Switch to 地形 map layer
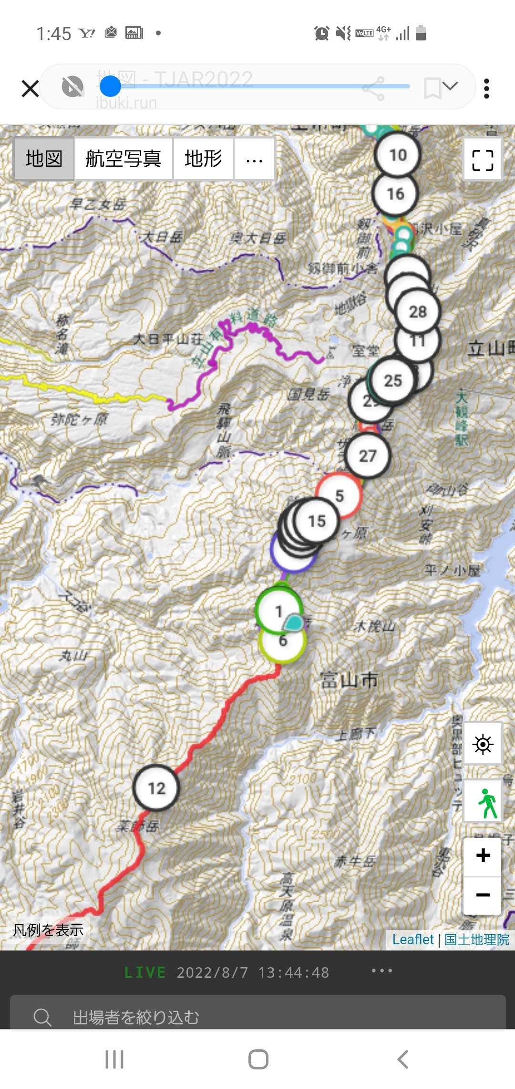515x1089 pixels. click(203, 160)
